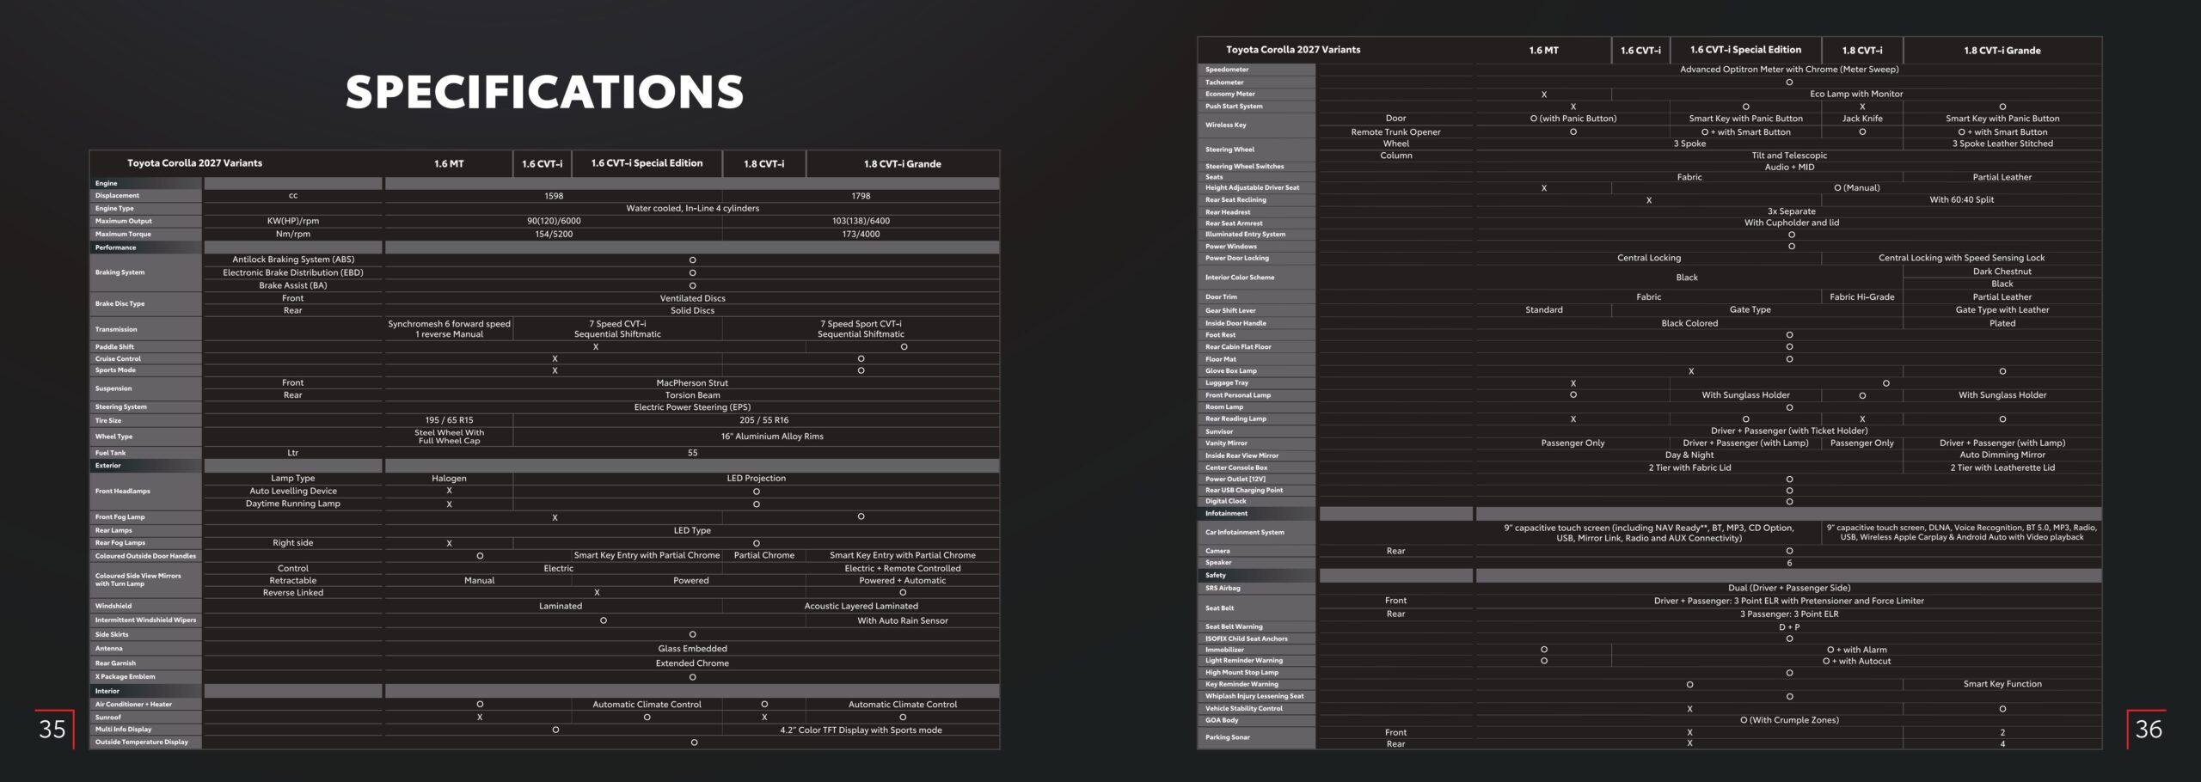The height and width of the screenshot is (782, 2201).
Task: Select the 'Eco Lamp with Monitor' cell
Action: pos(1856,94)
